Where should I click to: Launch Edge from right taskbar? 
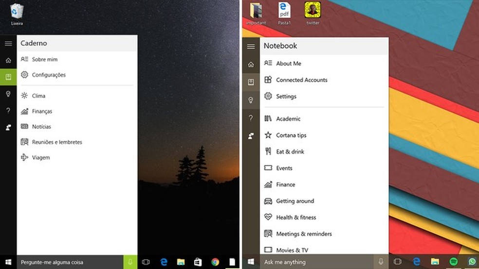click(x=416, y=262)
